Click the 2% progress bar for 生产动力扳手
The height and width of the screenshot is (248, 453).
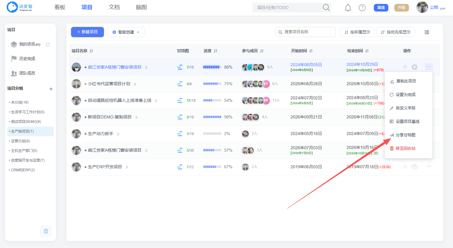pyautogui.click(x=212, y=134)
